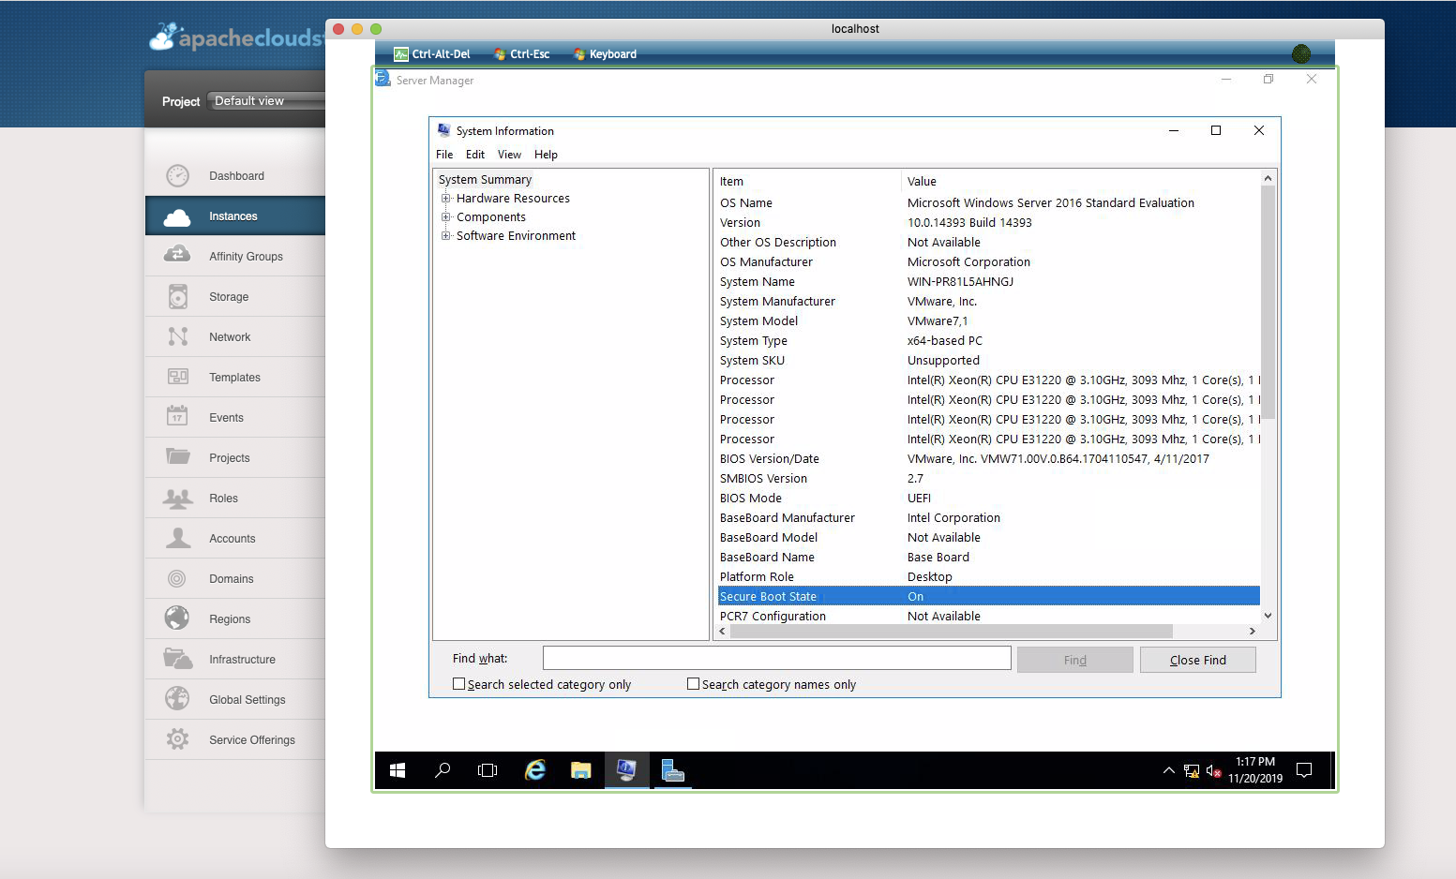Select the BIOS Mode row
The height and width of the screenshot is (879, 1456).
[x=987, y=498]
